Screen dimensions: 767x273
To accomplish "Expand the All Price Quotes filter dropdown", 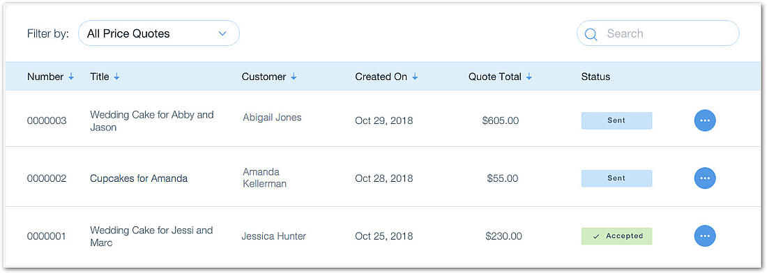I will 159,33.
